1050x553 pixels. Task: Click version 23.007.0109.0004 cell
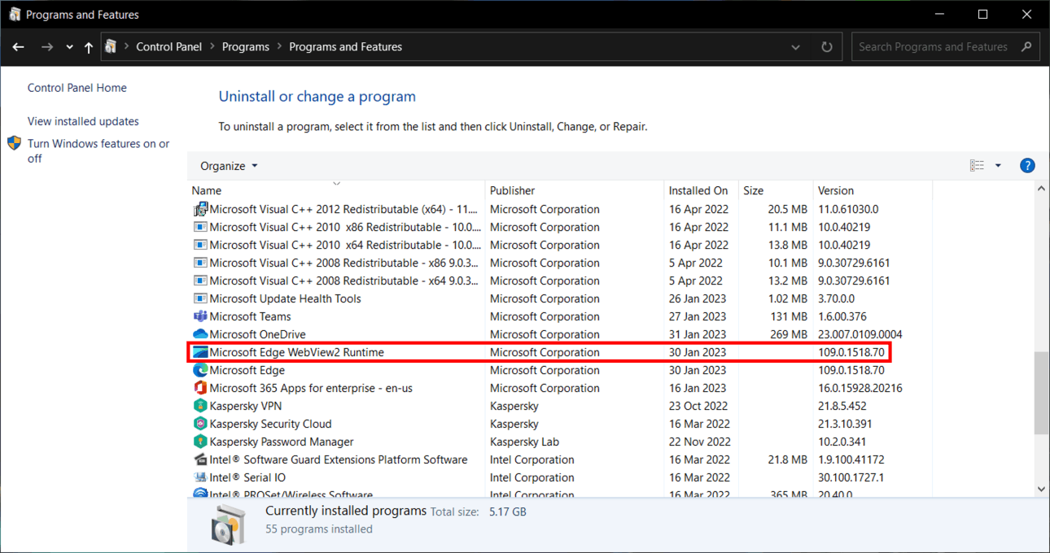(860, 334)
